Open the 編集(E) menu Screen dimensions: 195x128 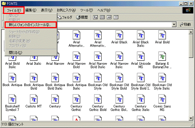coord(31,10)
